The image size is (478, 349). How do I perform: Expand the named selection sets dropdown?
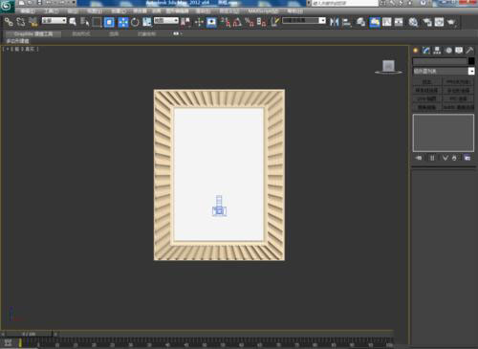click(x=322, y=20)
